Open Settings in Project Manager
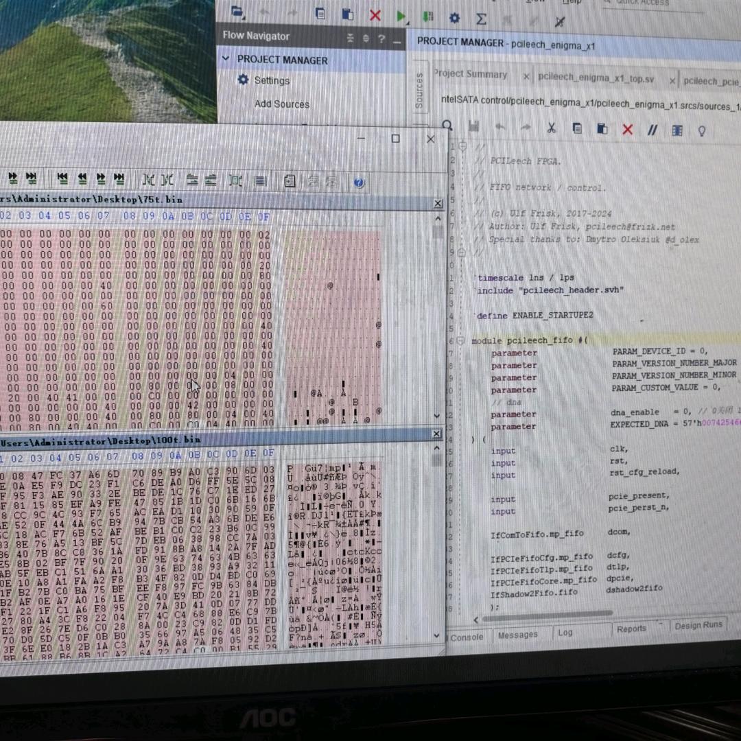This screenshot has height=741, width=741. (x=272, y=80)
